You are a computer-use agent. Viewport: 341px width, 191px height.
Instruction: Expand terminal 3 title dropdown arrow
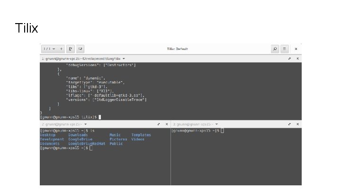point(216,125)
